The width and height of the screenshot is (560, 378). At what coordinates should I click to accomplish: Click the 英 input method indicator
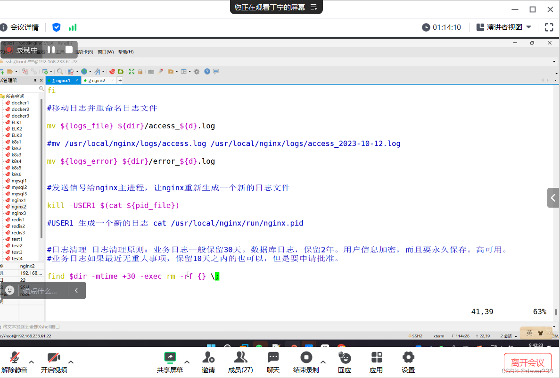pos(529,333)
